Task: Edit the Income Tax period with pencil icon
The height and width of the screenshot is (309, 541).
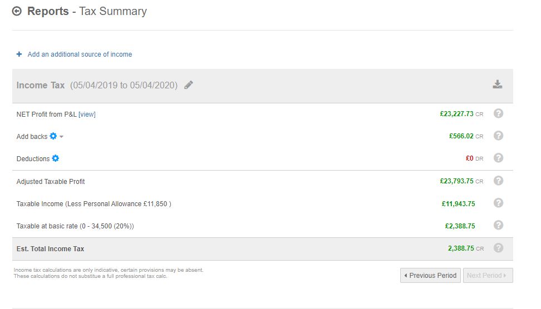Action: point(189,85)
